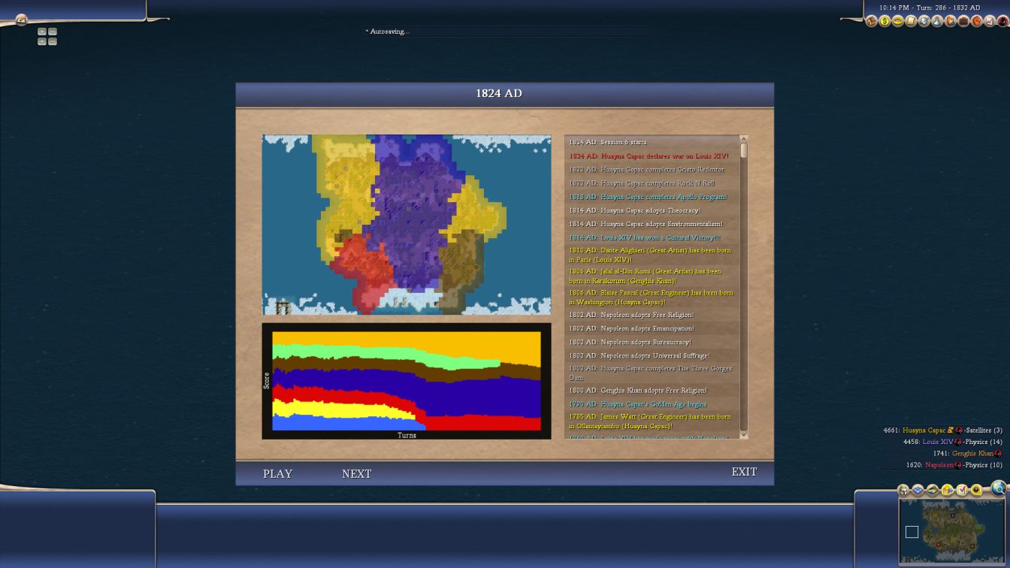Toggle the bare map view
Screen dimensions: 1010x568
933,490
